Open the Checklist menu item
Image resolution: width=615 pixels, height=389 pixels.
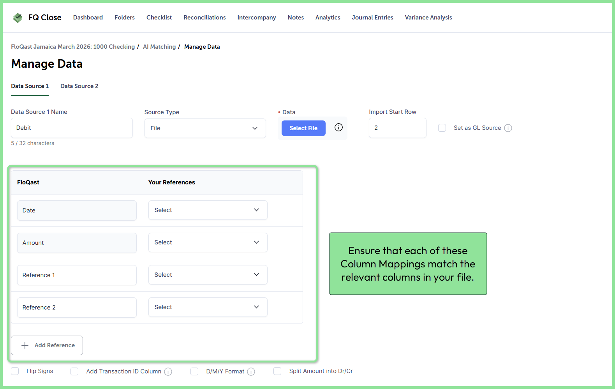(x=159, y=18)
